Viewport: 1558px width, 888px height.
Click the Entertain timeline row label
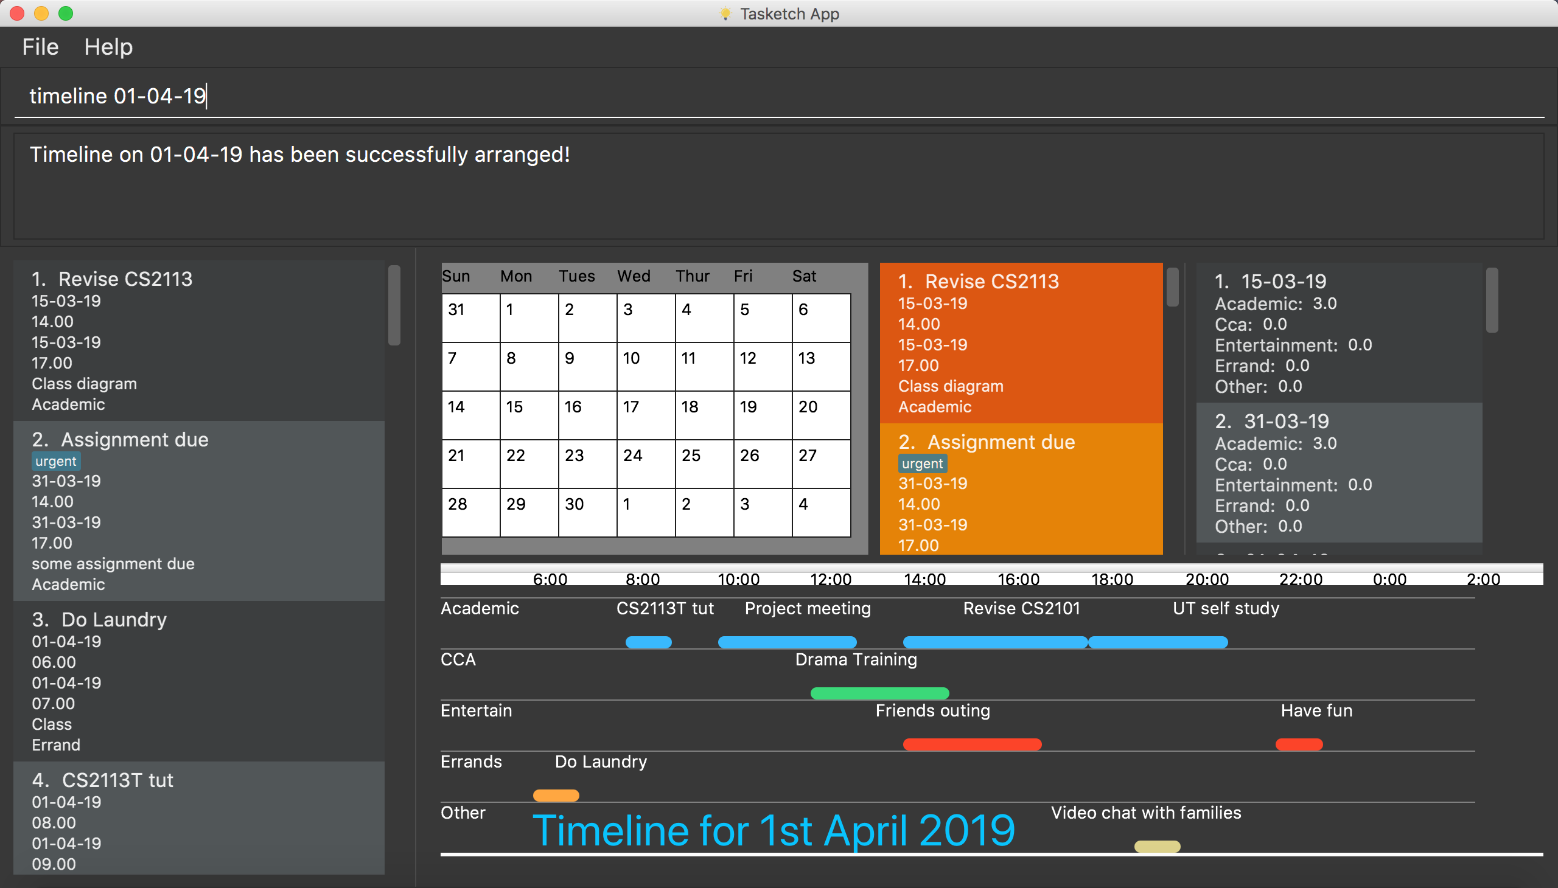click(x=477, y=711)
